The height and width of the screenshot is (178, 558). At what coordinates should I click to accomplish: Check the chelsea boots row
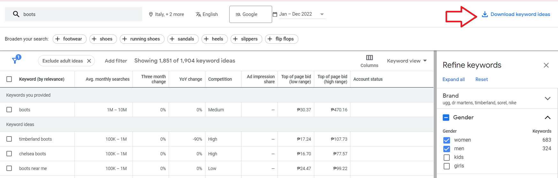point(9,154)
